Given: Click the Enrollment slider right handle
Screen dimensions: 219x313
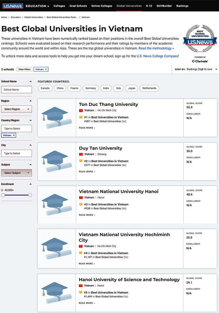Looking at the screenshot, I should coord(30,195).
